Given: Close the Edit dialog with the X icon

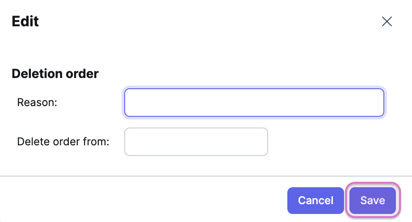Looking at the screenshot, I should coord(387,21).
